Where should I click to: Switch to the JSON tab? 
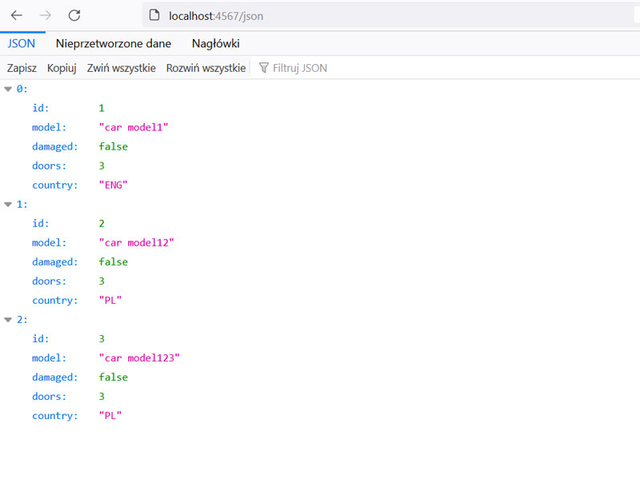22,43
